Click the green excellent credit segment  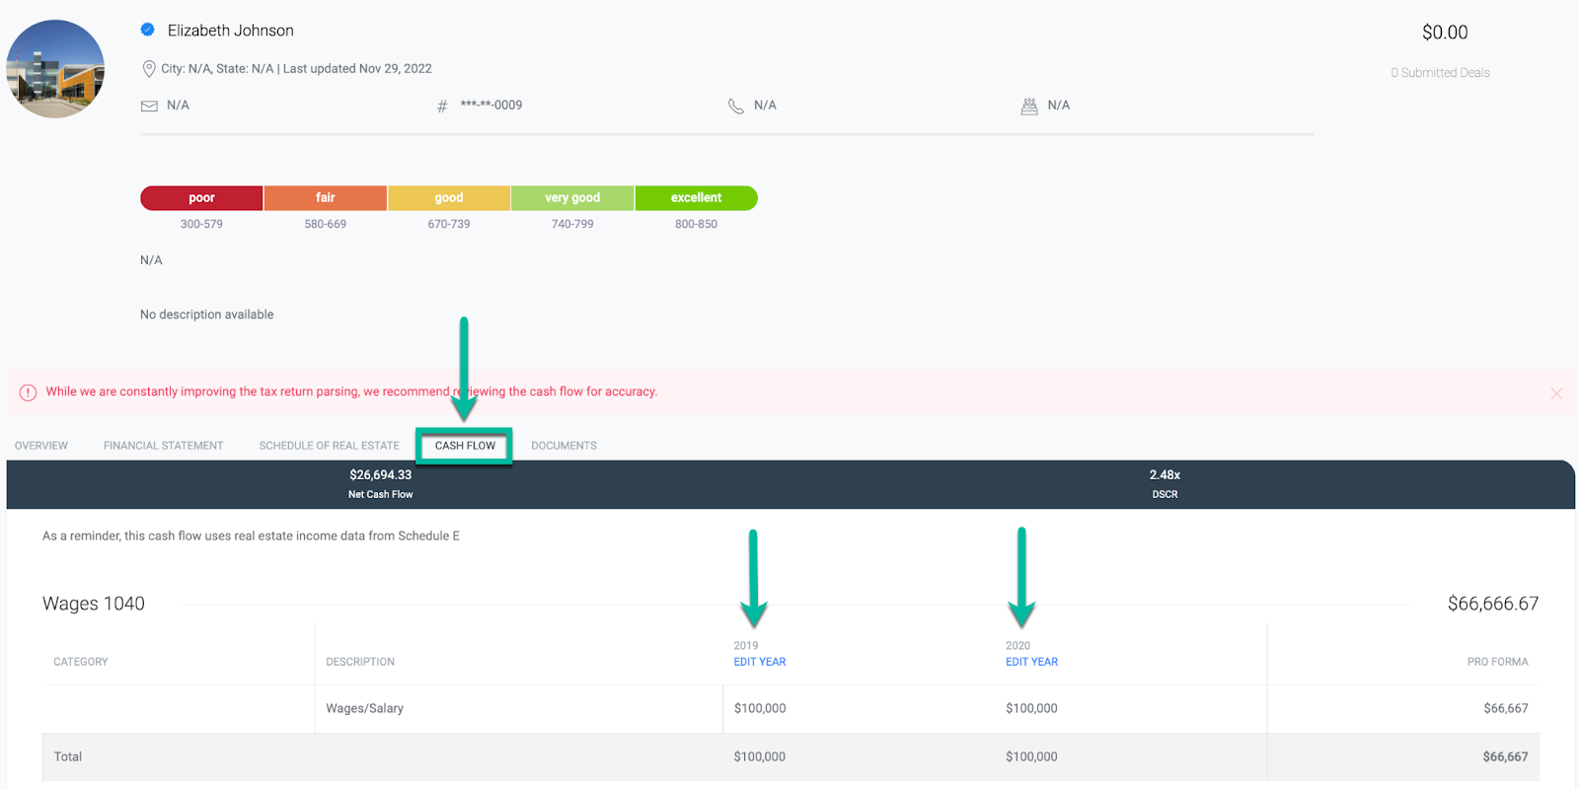[696, 198]
